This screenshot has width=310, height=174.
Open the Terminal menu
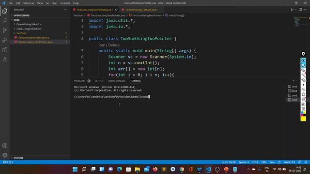pos(65,3)
